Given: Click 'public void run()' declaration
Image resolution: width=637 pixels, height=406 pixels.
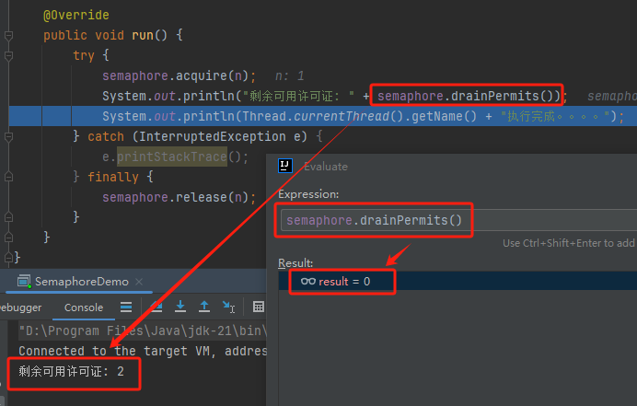Looking at the screenshot, I should [x=105, y=35].
